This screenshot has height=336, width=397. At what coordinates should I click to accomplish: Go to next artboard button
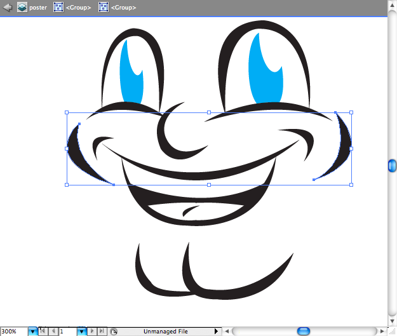92,331
